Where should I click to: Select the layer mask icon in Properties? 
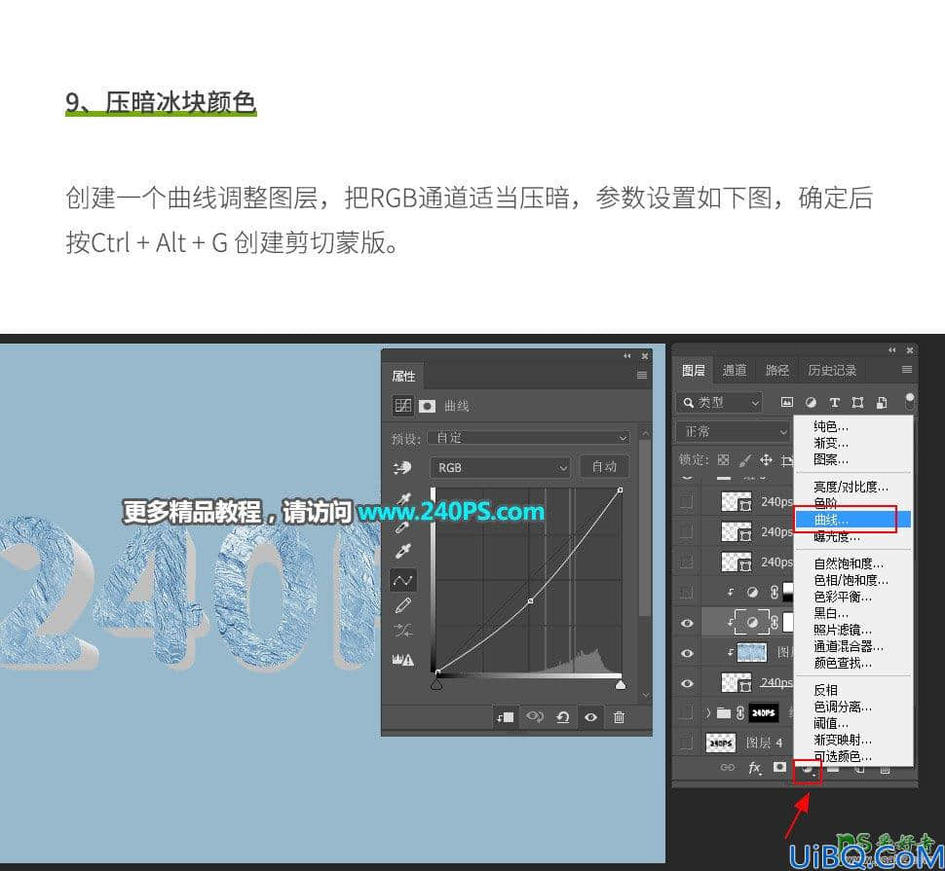pos(428,406)
